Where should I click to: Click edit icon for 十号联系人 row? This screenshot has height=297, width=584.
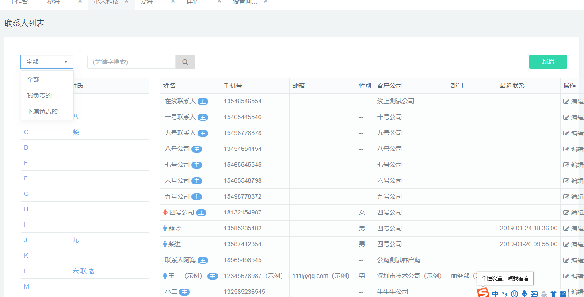pyautogui.click(x=566, y=117)
